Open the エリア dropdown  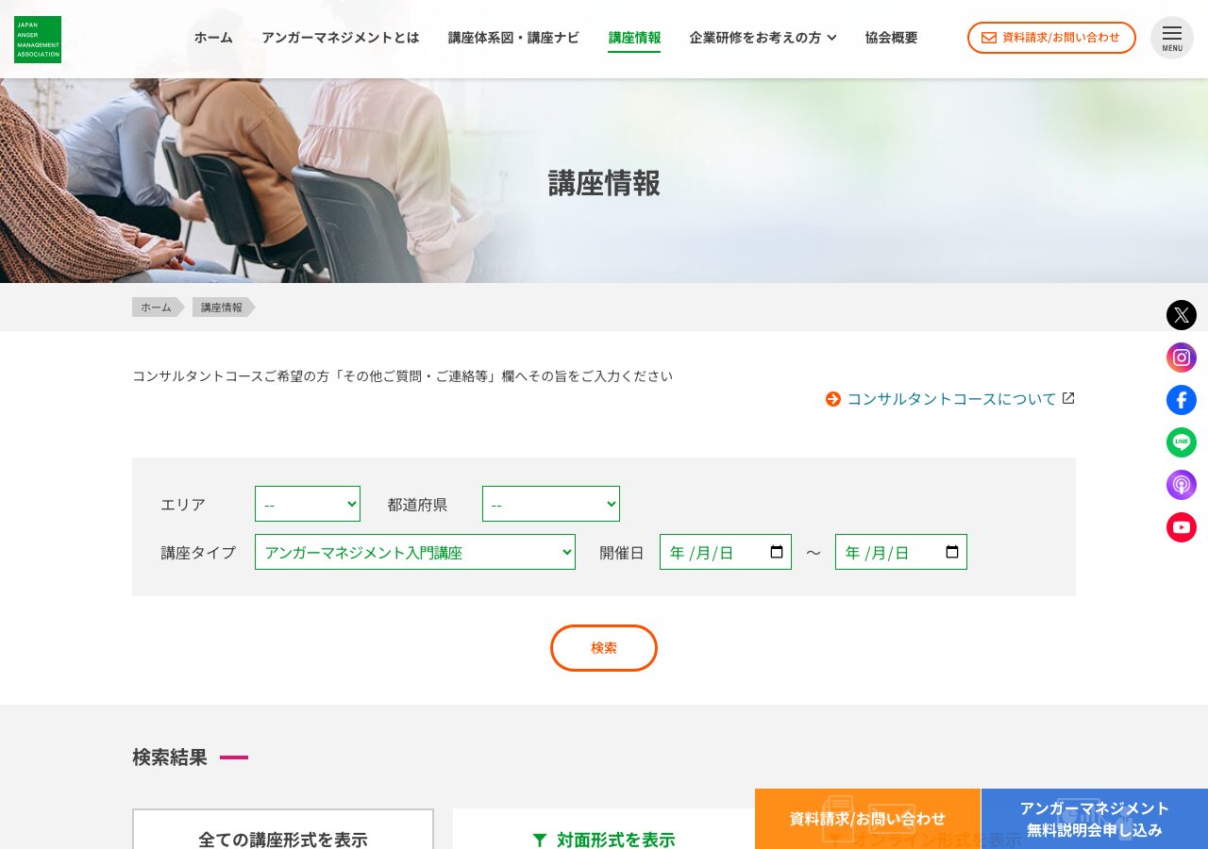(308, 504)
